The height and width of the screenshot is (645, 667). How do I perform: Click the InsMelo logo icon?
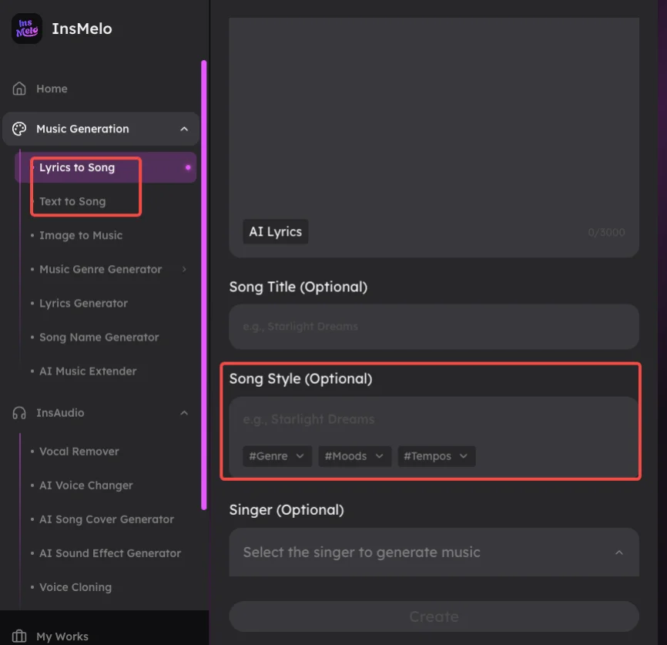click(x=25, y=28)
